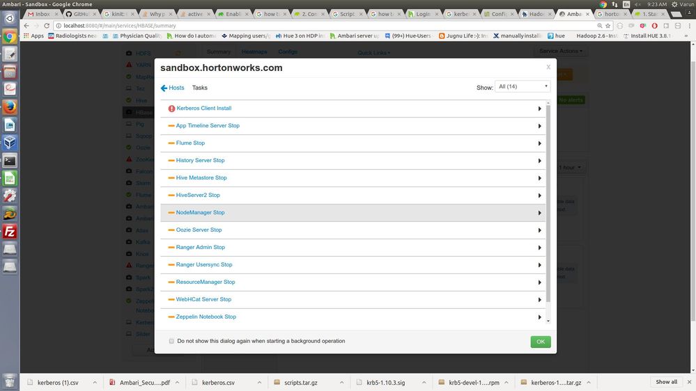Click the network indicator in top panel
The width and height of the screenshot is (696, 391).
[x=614, y=4]
